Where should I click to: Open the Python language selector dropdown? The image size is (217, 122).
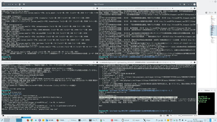tap(208, 90)
